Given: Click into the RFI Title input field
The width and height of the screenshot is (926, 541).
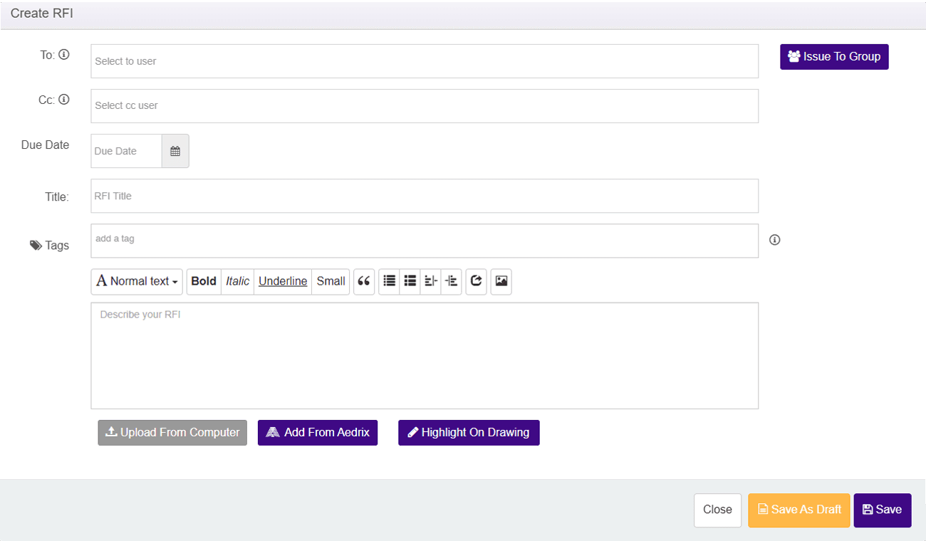Looking at the screenshot, I should tap(424, 196).
